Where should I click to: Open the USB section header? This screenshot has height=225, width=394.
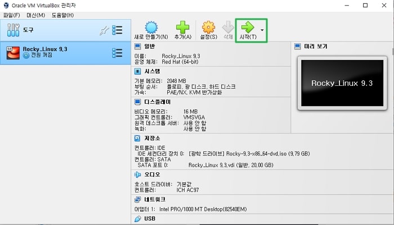150,219
